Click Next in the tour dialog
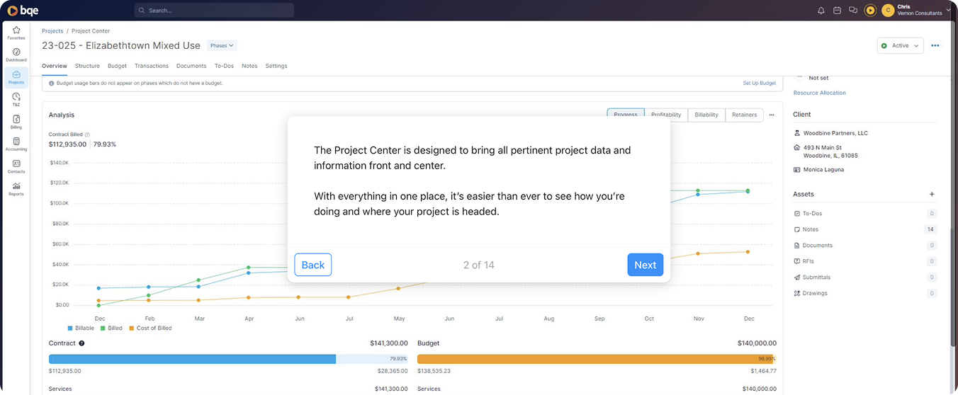 [x=646, y=265]
